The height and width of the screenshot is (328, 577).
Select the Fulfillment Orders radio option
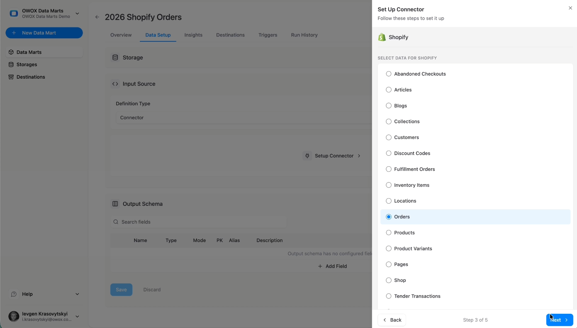(x=389, y=169)
